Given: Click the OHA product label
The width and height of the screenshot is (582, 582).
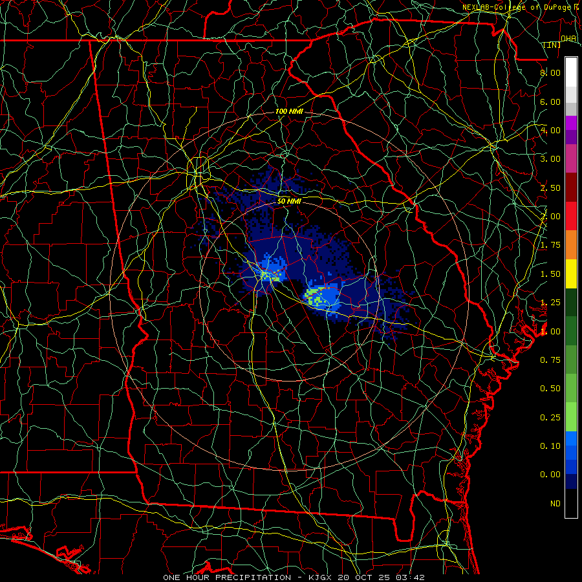Looking at the screenshot, I should point(568,39).
